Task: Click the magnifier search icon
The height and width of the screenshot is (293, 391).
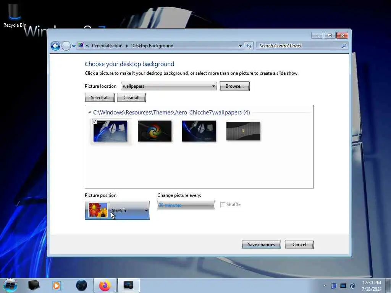Action: coord(344,46)
